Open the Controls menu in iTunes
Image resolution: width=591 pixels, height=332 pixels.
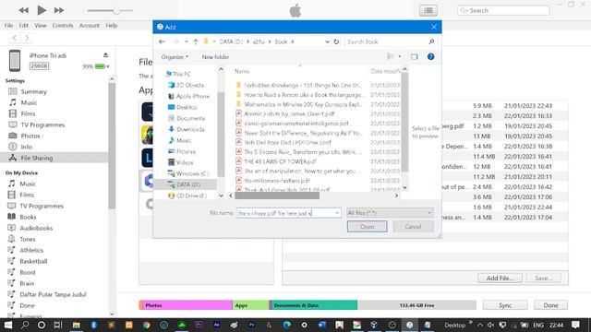tap(63, 25)
